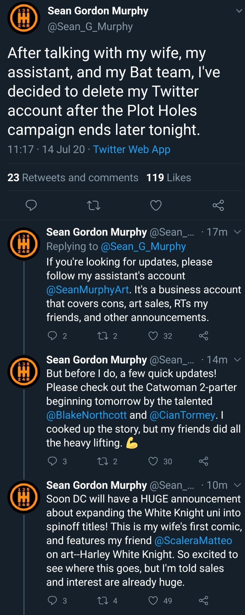View the 23 Retweets and comments list

click(x=73, y=178)
